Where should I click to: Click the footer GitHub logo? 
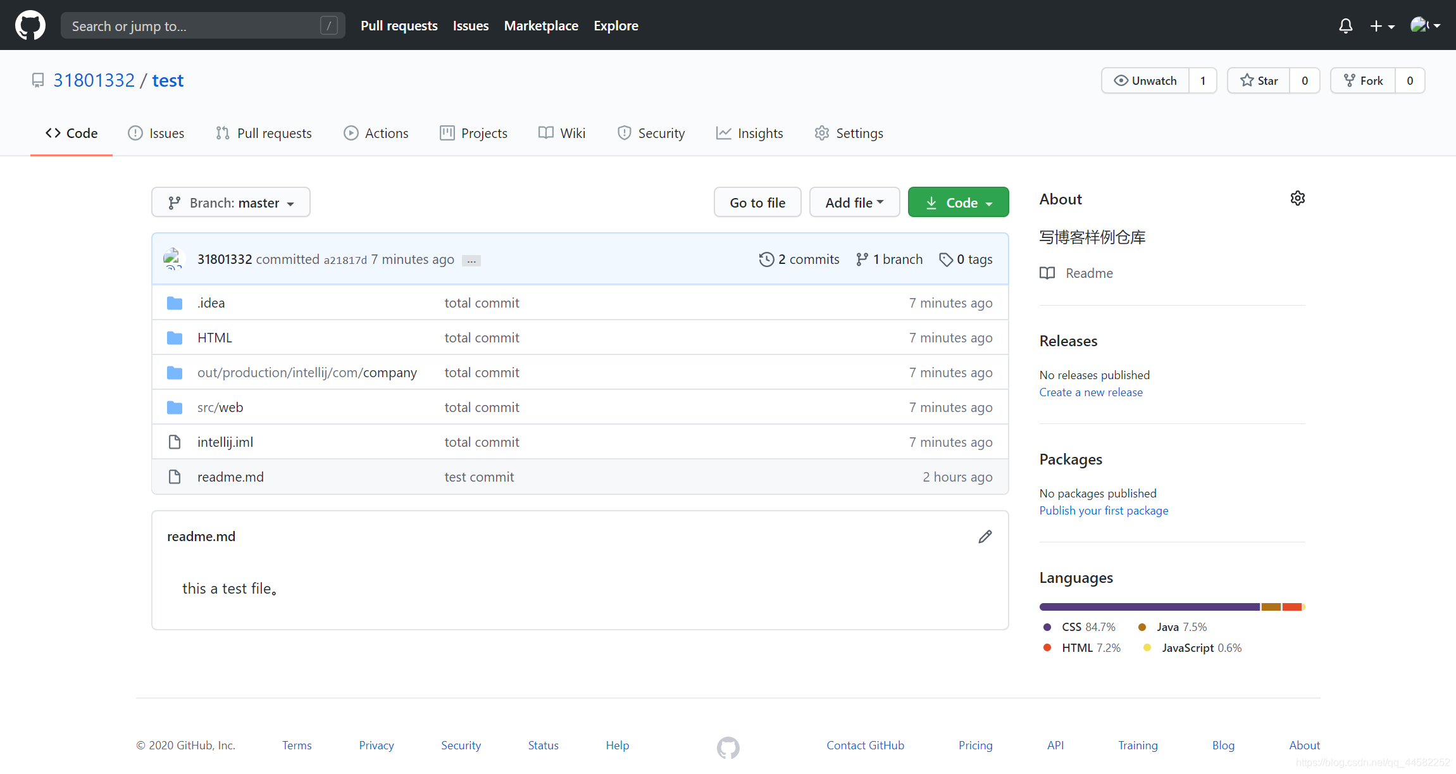point(728,747)
